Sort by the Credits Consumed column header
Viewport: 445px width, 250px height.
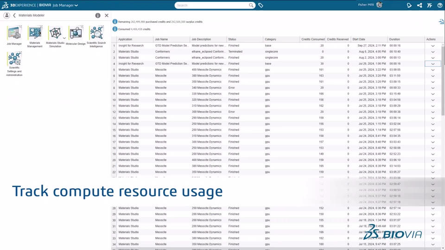coord(312,39)
